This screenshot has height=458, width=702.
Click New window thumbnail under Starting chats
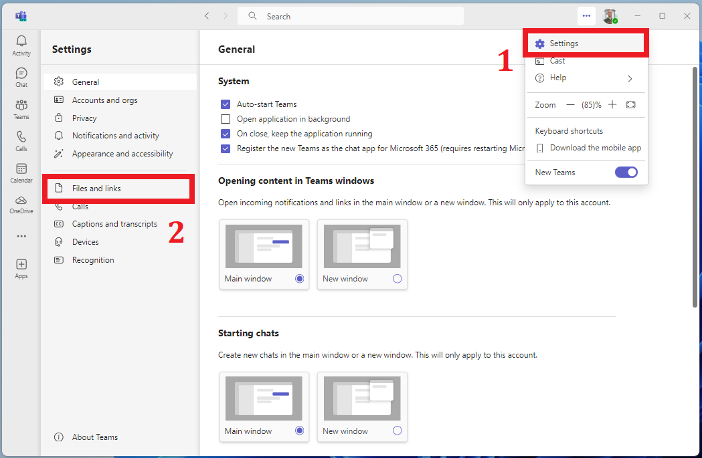click(362, 398)
